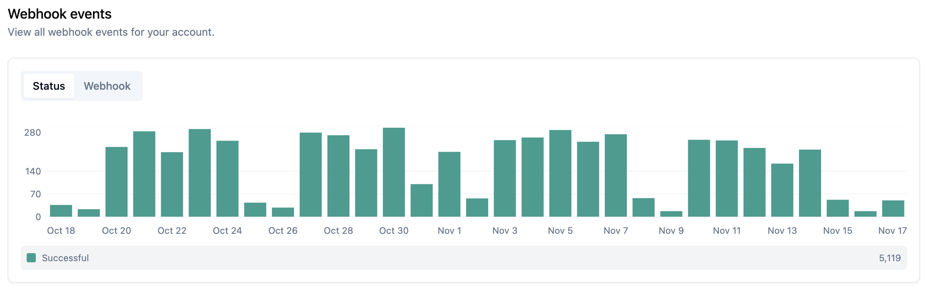This screenshot has width=930, height=295.
Task: Select the Nov 1 bar
Action: (x=449, y=184)
